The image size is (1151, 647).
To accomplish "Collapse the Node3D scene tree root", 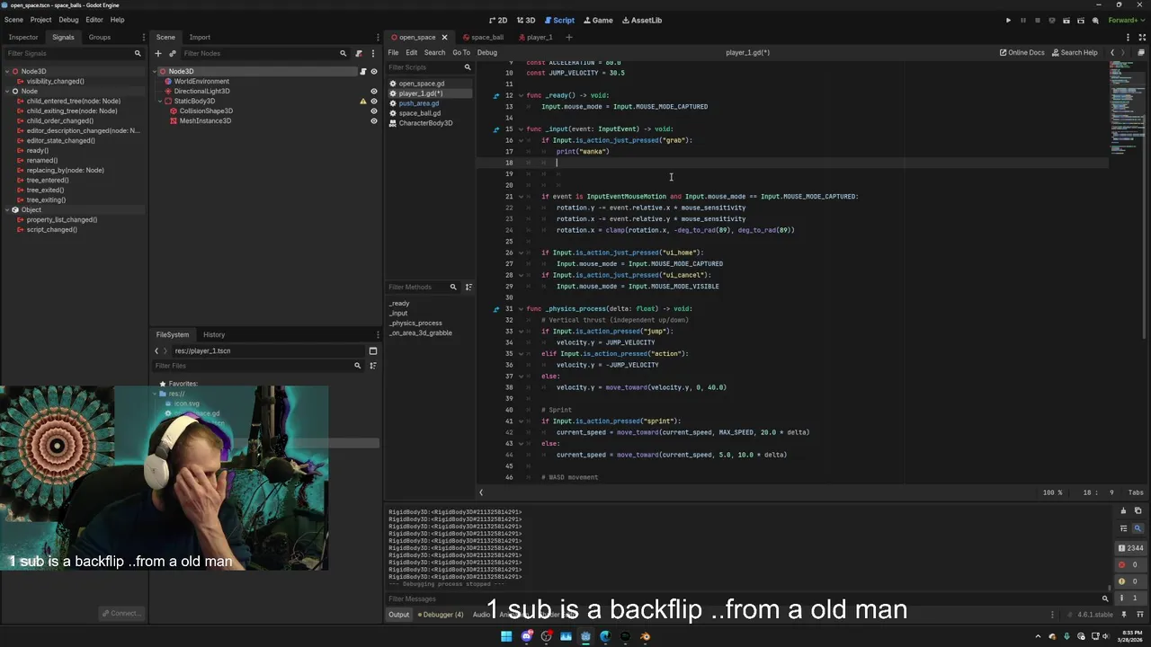I will pyautogui.click(x=155, y=71).
